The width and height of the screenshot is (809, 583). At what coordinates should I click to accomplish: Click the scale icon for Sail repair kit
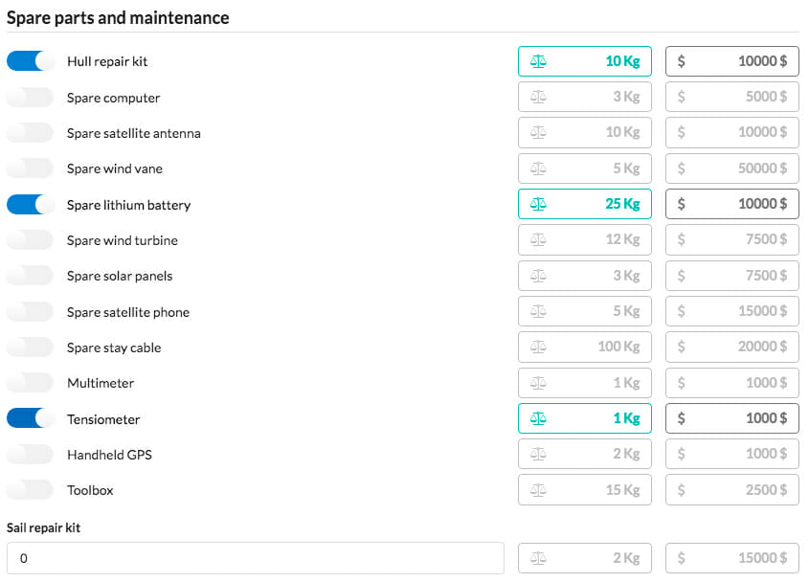click(538, 558)
